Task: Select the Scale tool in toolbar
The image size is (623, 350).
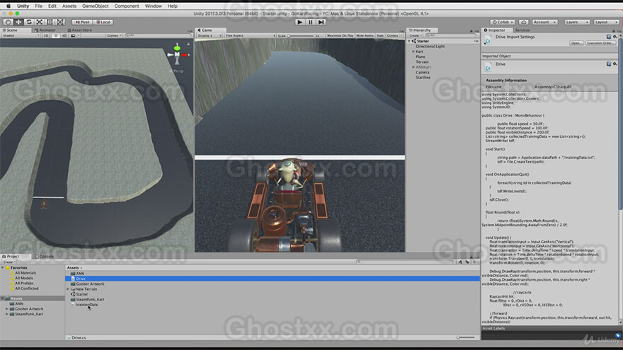Action: pos(40,22)
